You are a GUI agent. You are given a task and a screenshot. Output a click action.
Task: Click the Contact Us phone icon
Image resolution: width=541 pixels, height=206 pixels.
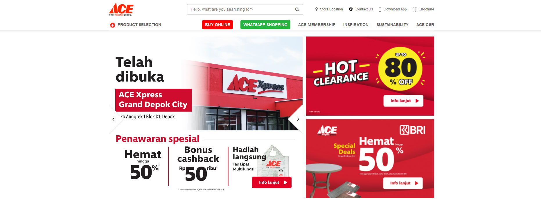(x=351, y=9)
